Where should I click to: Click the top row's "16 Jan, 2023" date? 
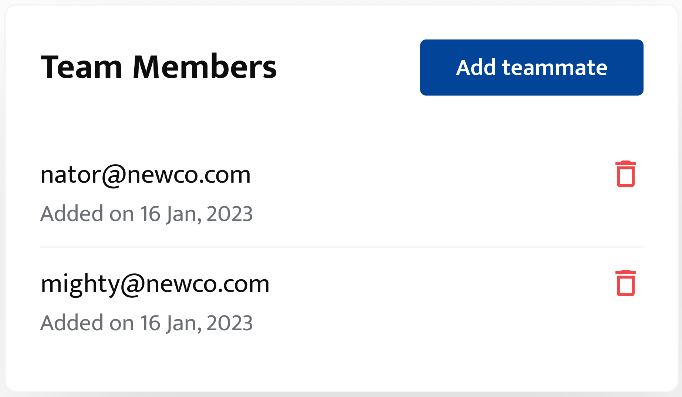196,214
